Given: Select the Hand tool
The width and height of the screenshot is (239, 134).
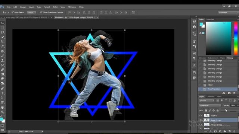Looking at the screenshot, I should [3, 108].
